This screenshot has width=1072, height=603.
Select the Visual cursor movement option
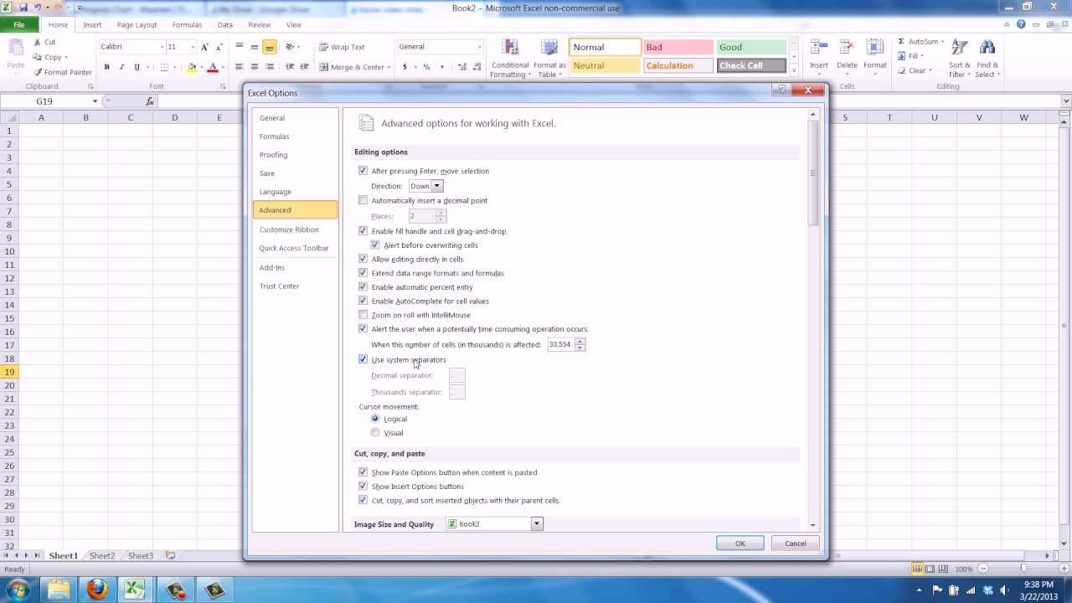[375, 433]
